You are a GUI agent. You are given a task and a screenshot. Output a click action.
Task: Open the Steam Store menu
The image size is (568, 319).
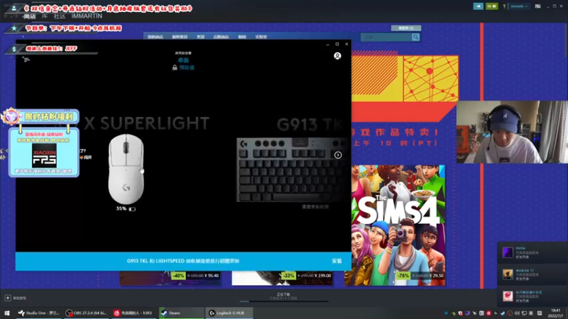(x=30, y=16)
